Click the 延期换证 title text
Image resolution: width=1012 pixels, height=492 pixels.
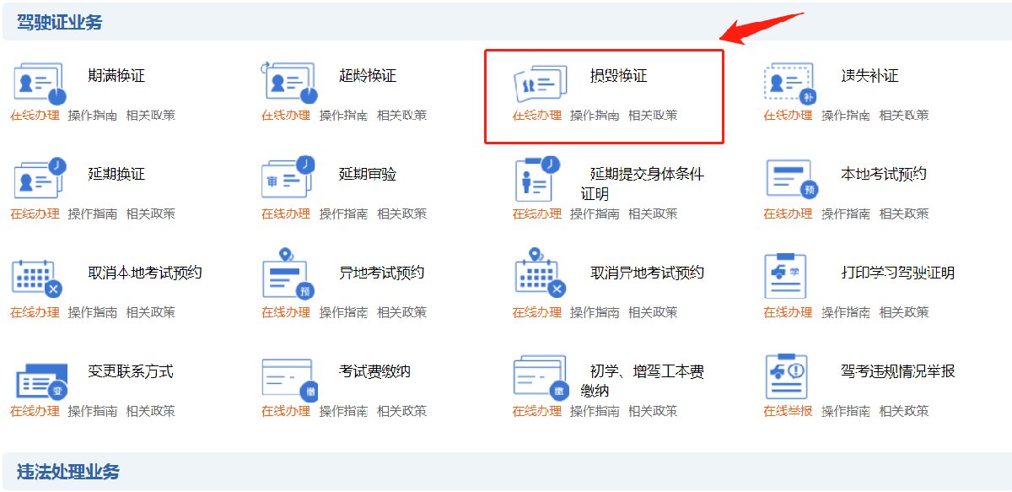pyautogui.click(x=116, y=175)
